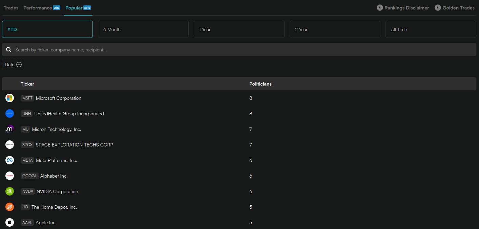This screenshot has height=229, width=479.
Task: Select the 6 Month time range
Action: tap(143, 29)
